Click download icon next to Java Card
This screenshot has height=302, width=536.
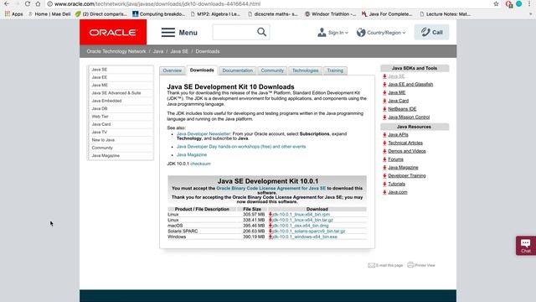[x=384, y=101]
